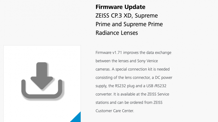Click the tray base of the download icon
Image resolution: width=218 pixels, height=122 pixels.
pyautogui.click(x=42, y=97)
